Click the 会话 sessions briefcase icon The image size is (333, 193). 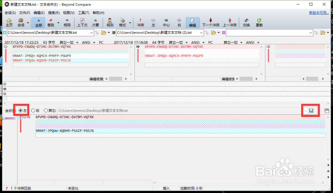click(x=21, y=23)
